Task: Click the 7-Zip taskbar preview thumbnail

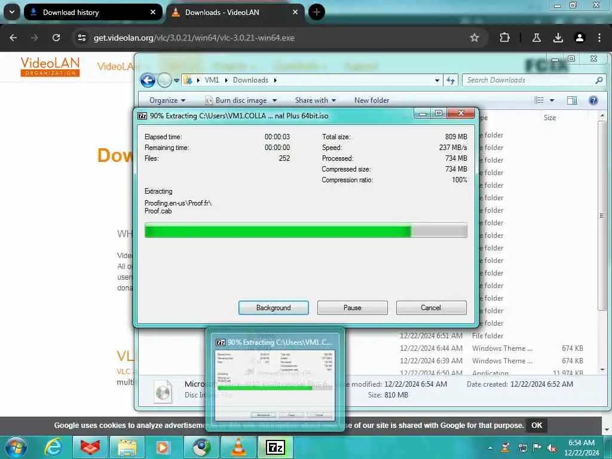Action: [x=275, y=380]
